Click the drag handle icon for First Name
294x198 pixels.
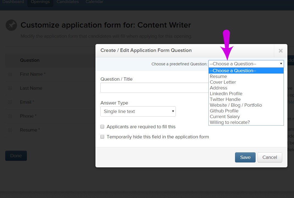[x=10, y=74]
